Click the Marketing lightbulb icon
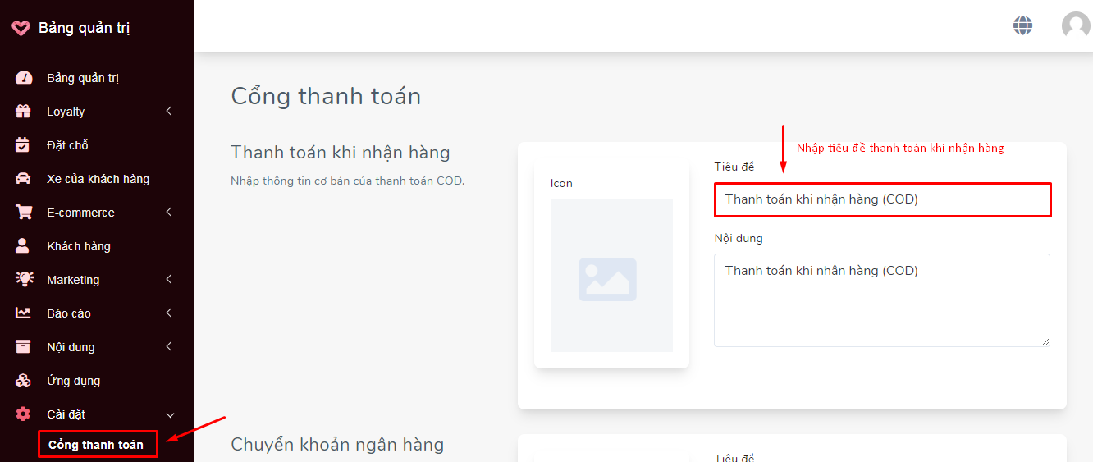This screenshot has height=462, width=1093. (24, 280)
